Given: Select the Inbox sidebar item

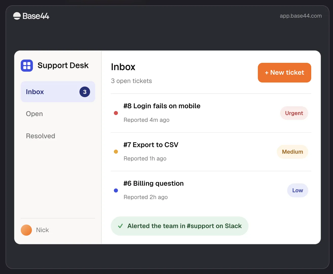Looking at the screenshot, I should [x=58, y=92].
